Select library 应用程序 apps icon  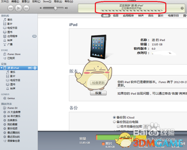tap(5, 36)
